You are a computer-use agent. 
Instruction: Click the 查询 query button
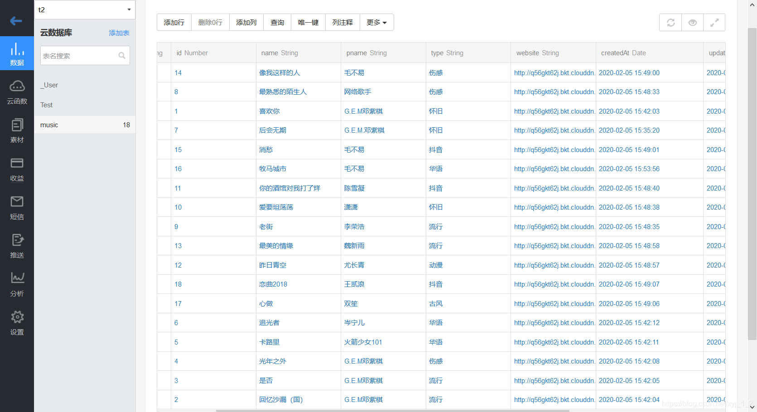pyautogui.click(x=277, y=22)
